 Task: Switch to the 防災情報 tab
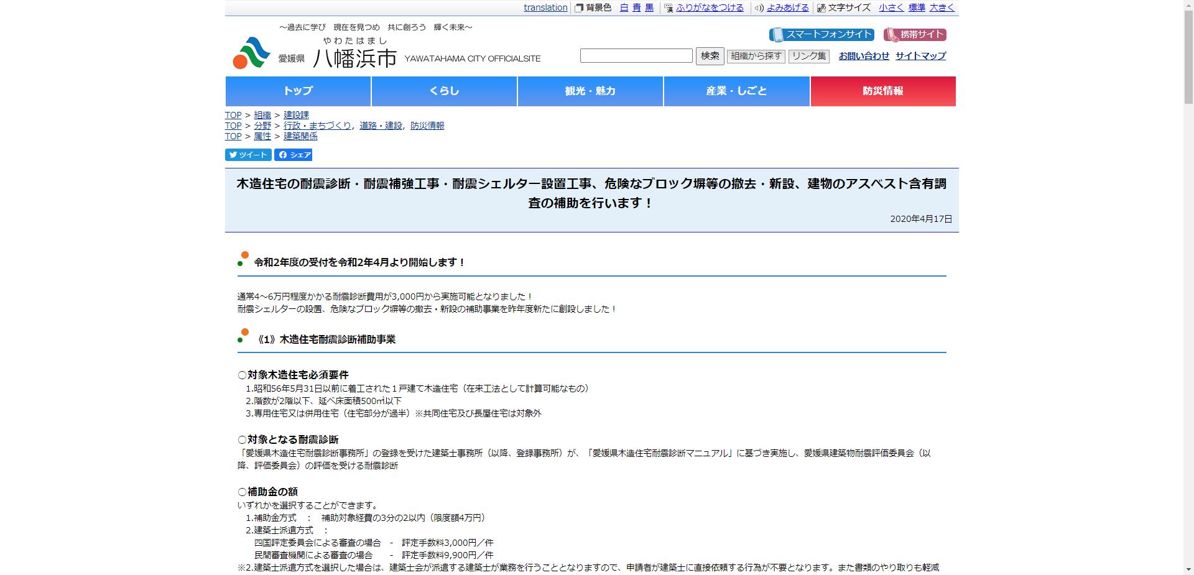[x=883, y=91]
